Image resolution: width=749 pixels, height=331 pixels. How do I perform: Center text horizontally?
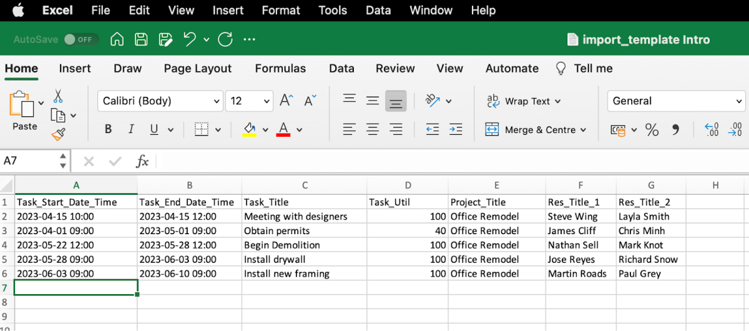pyautogui.click(x=373, y=130)
